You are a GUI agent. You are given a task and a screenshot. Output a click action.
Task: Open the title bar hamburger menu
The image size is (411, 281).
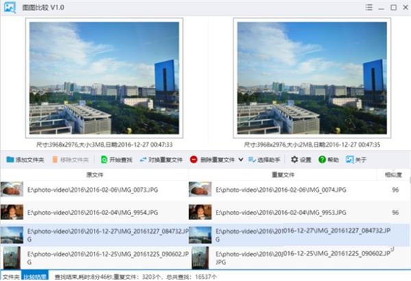[369, 8]
